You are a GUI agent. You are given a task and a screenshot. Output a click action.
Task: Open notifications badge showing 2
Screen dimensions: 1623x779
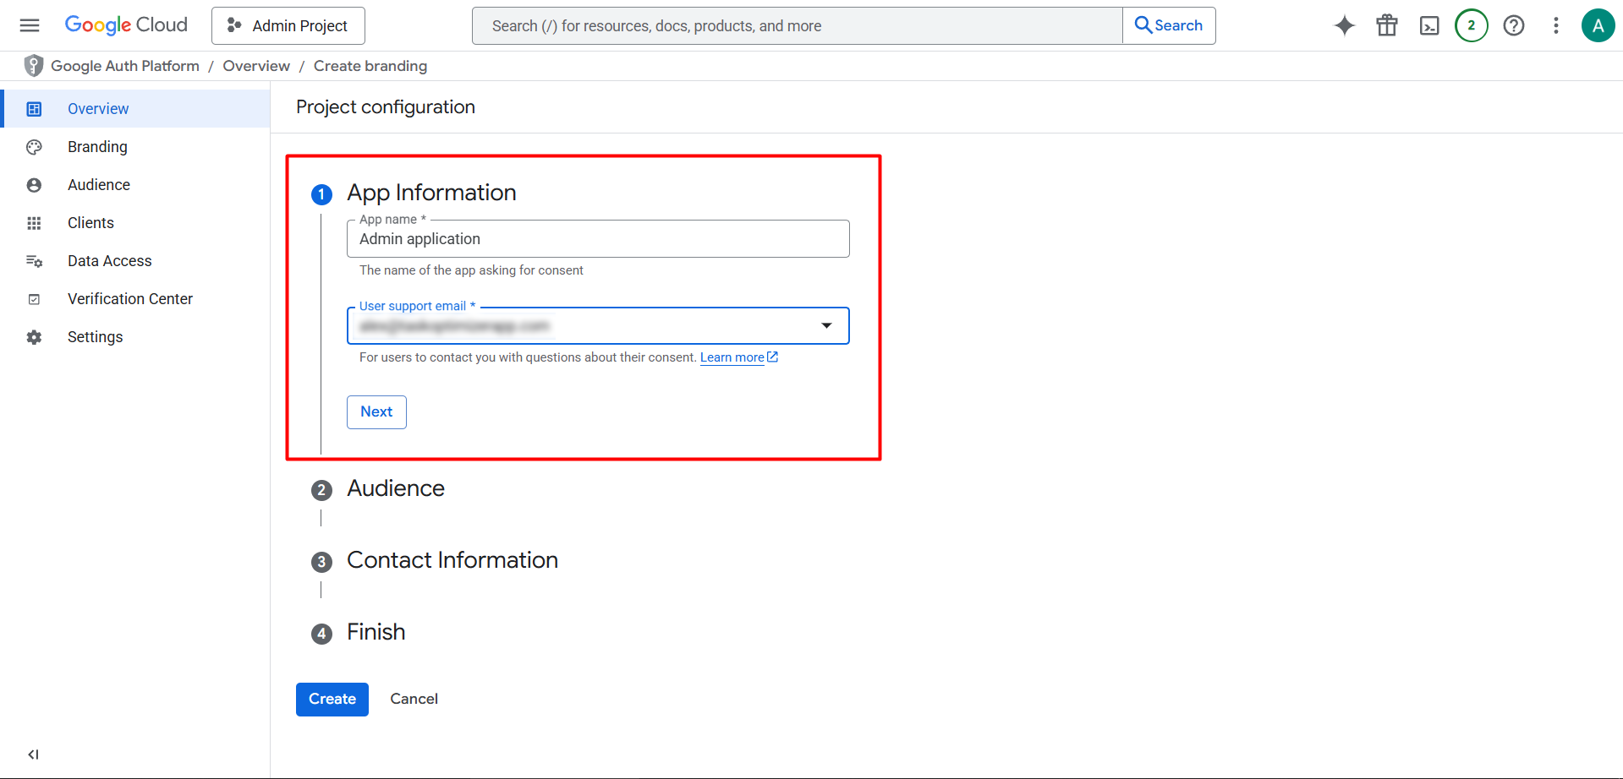1472,25
